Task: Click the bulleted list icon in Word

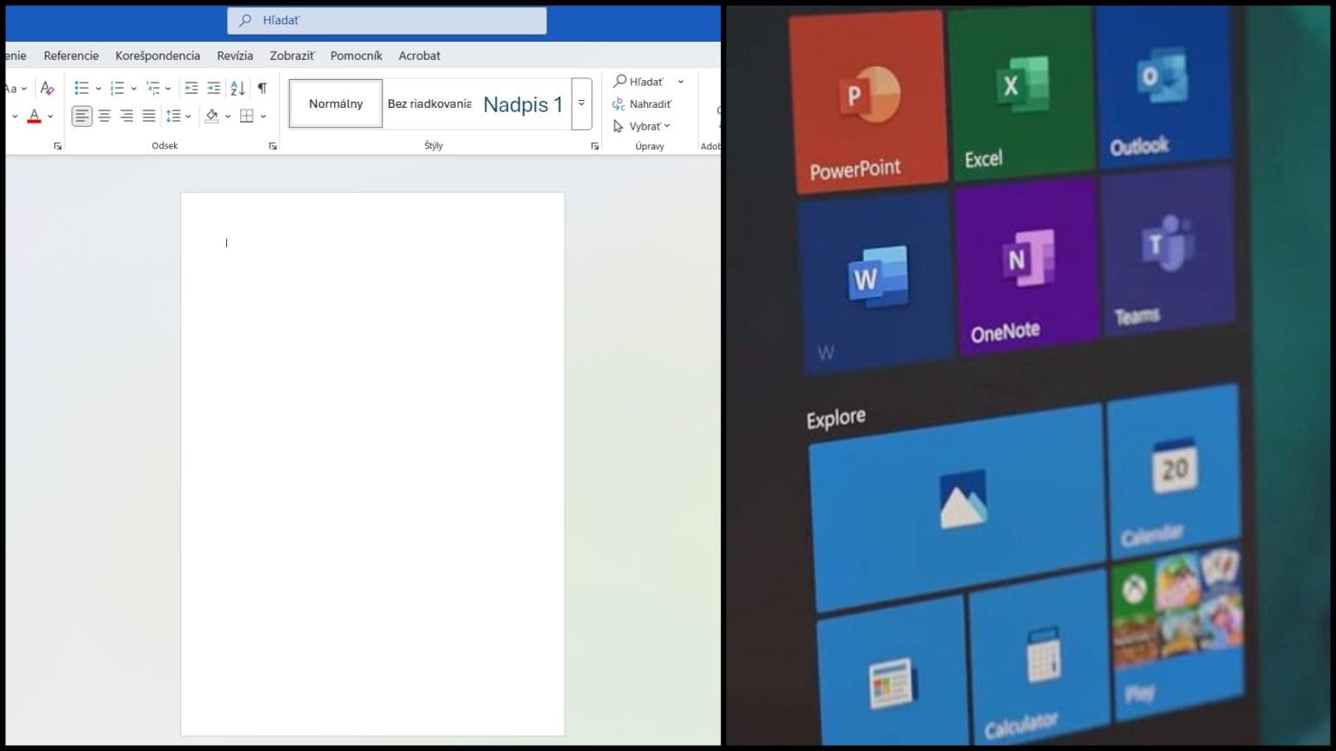Action: (82, 88)
